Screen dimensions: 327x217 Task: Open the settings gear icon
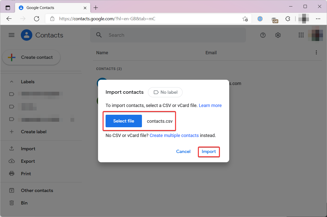[x=278, y=35]
